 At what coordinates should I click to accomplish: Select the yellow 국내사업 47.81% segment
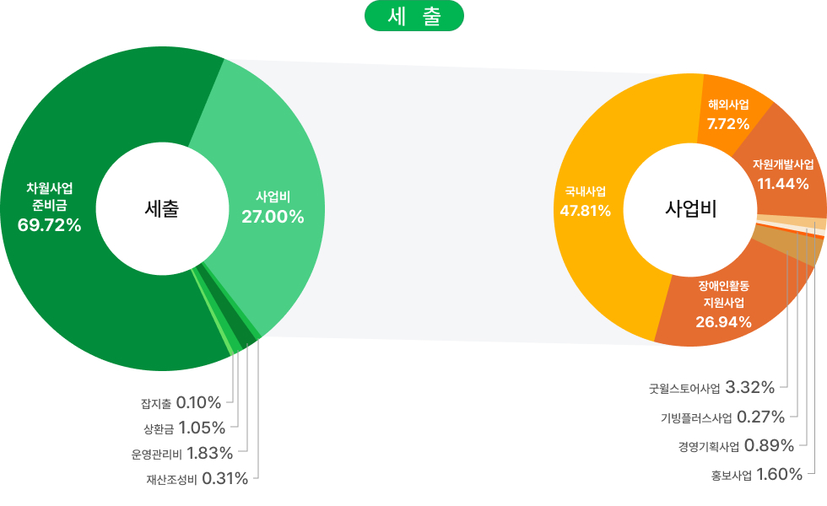pos(584,201)
